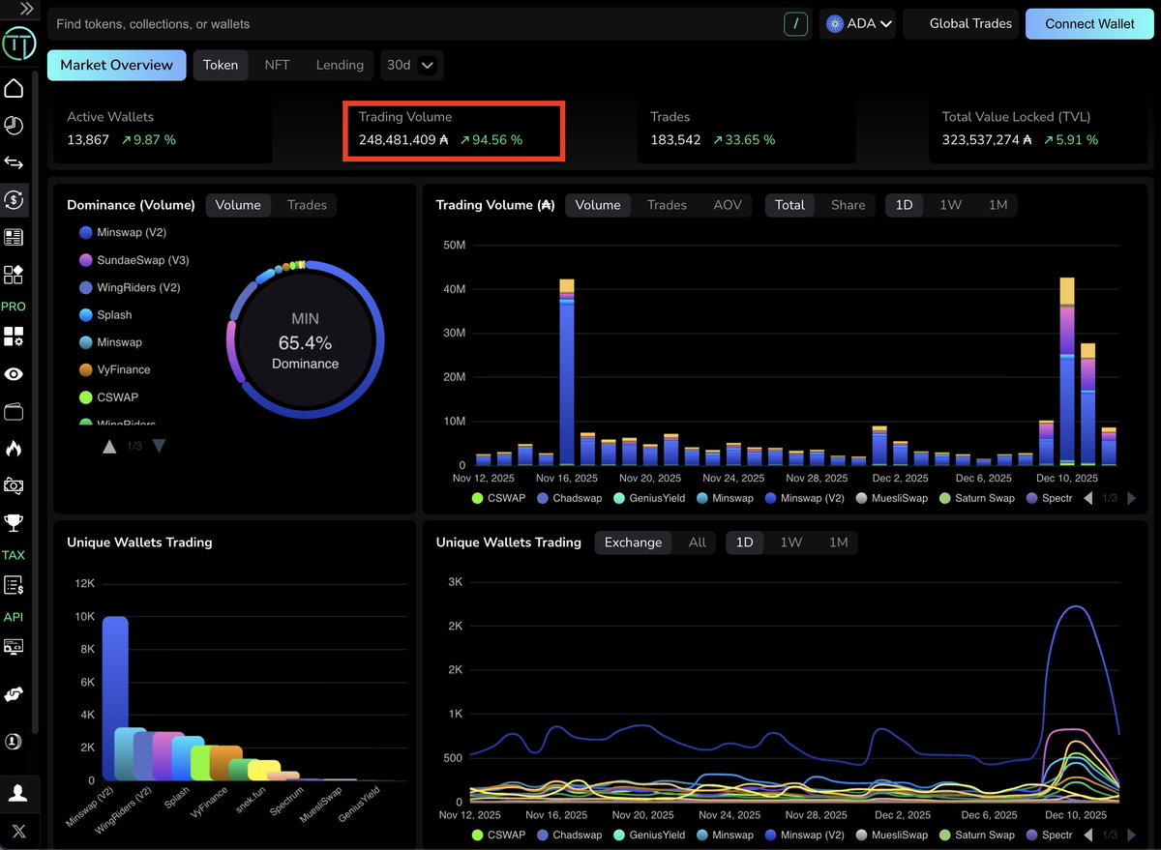The height and width of the screenshot is (850, 1161).
Task: Click the Market Overview button
Action: [116, 65]
